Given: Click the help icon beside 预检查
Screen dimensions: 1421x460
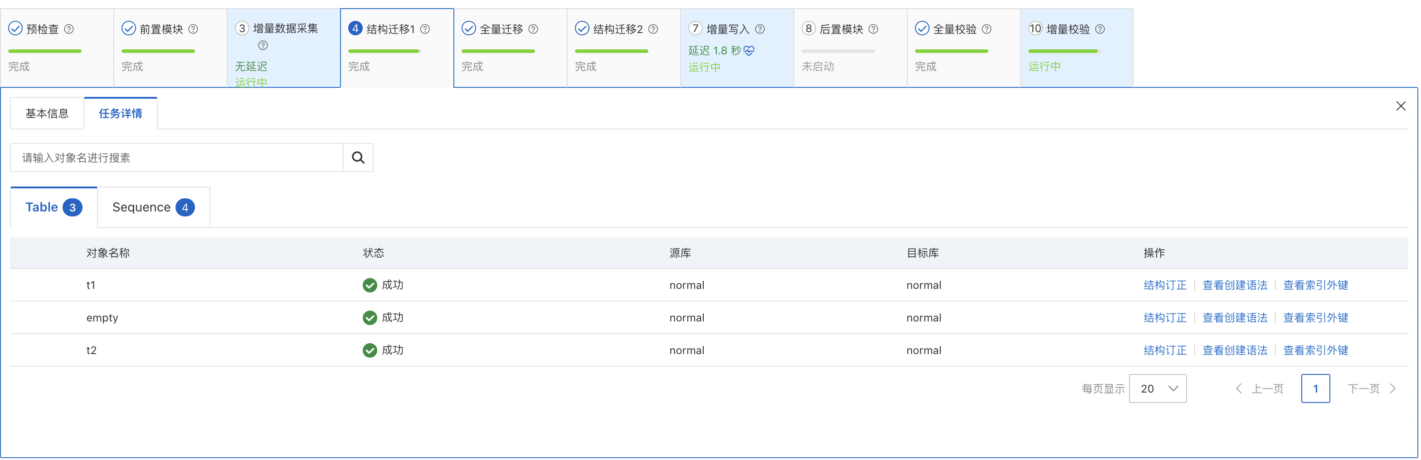Looking at the screenshot, I should [x=69, y=29].
